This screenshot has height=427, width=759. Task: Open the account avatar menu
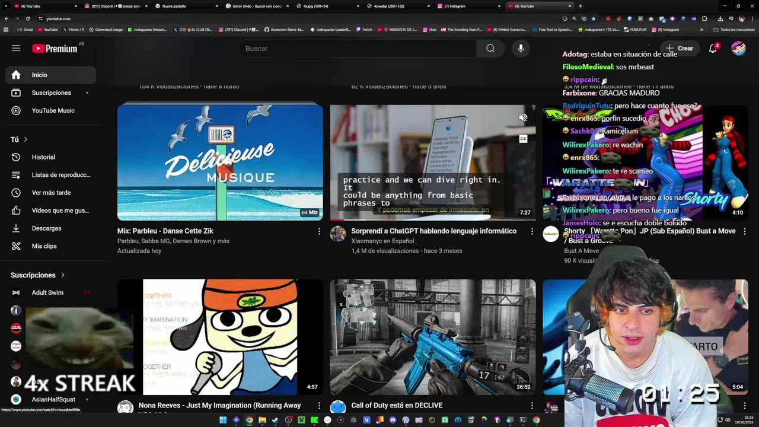738,49
